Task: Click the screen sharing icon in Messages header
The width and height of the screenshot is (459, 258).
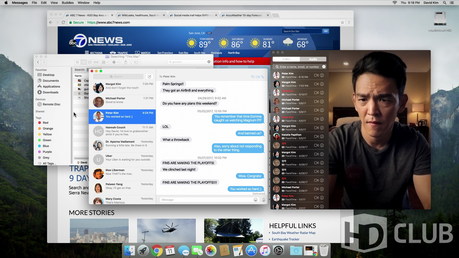Action: point(253,77)
